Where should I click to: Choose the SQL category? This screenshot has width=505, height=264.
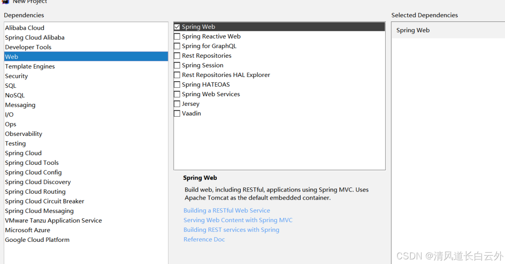[86, 85]
